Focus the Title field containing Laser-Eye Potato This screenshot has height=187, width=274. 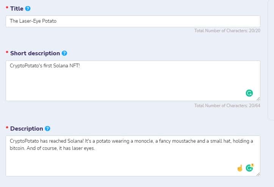tap(133, 21)
